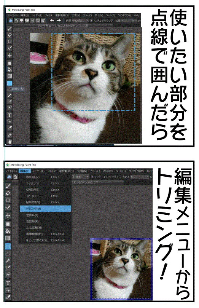Viewport: 199px width, 308px height.
Task: Select the Text tool in the top screenshot
Action: point(10,115)
